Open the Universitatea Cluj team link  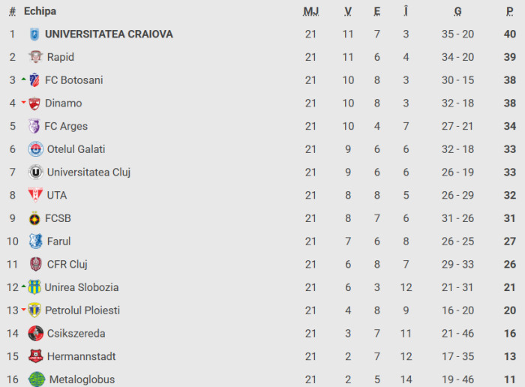coord(88,172)
